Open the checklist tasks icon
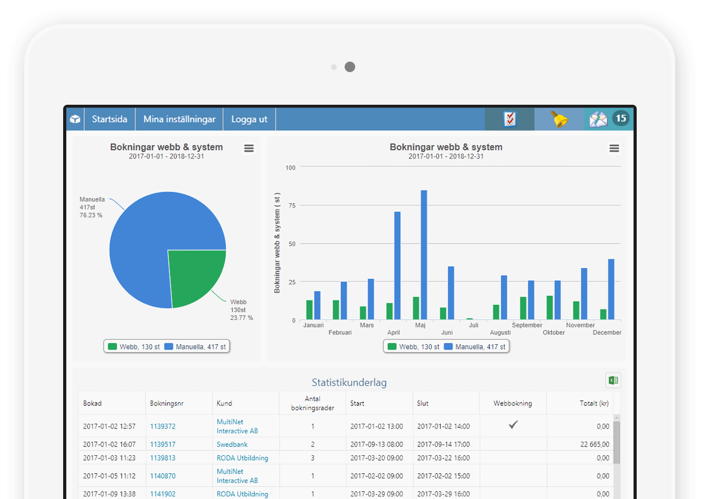This screenshot has width=703, height=499. click(509, 119)
